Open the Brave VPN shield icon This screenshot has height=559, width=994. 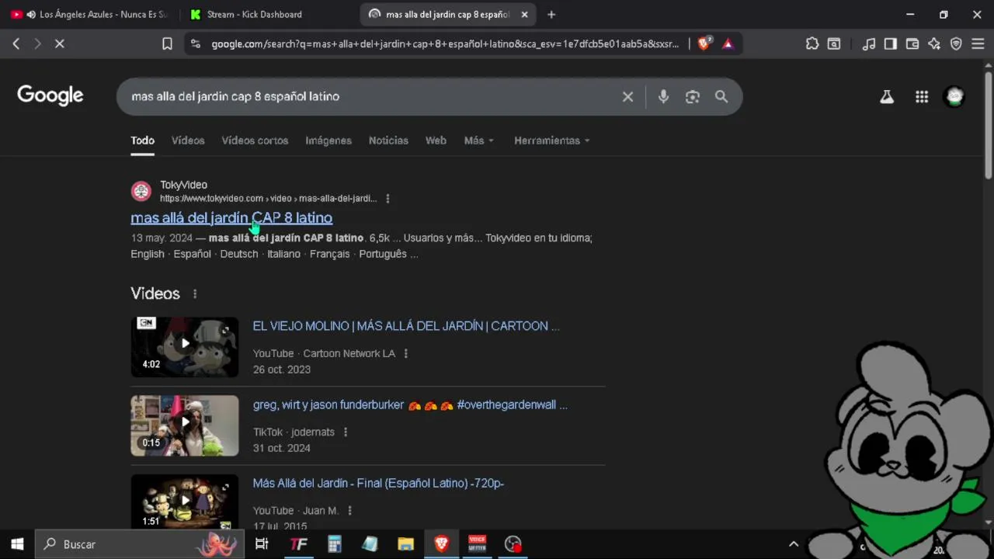tap(956, 44)
